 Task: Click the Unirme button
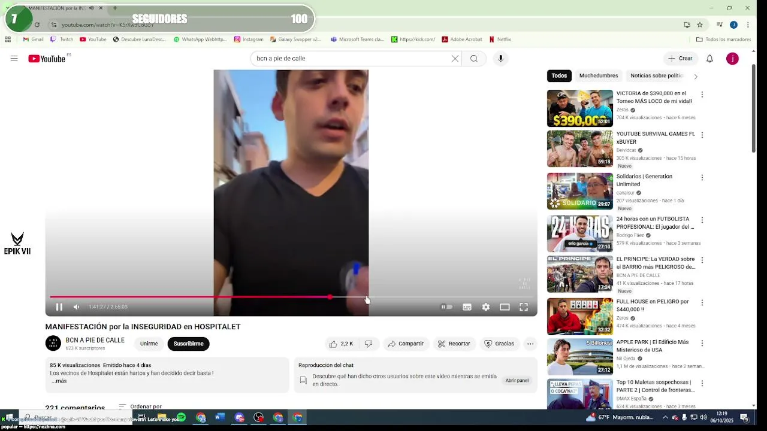[x=149, y=344]
